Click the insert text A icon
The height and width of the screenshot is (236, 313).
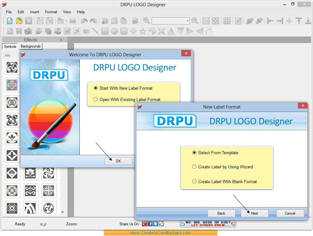[x=9, y=31]
